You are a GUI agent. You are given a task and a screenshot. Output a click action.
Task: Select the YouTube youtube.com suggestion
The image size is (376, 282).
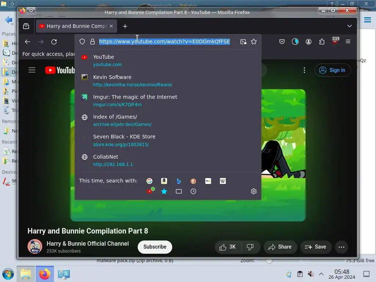(168, 61)
